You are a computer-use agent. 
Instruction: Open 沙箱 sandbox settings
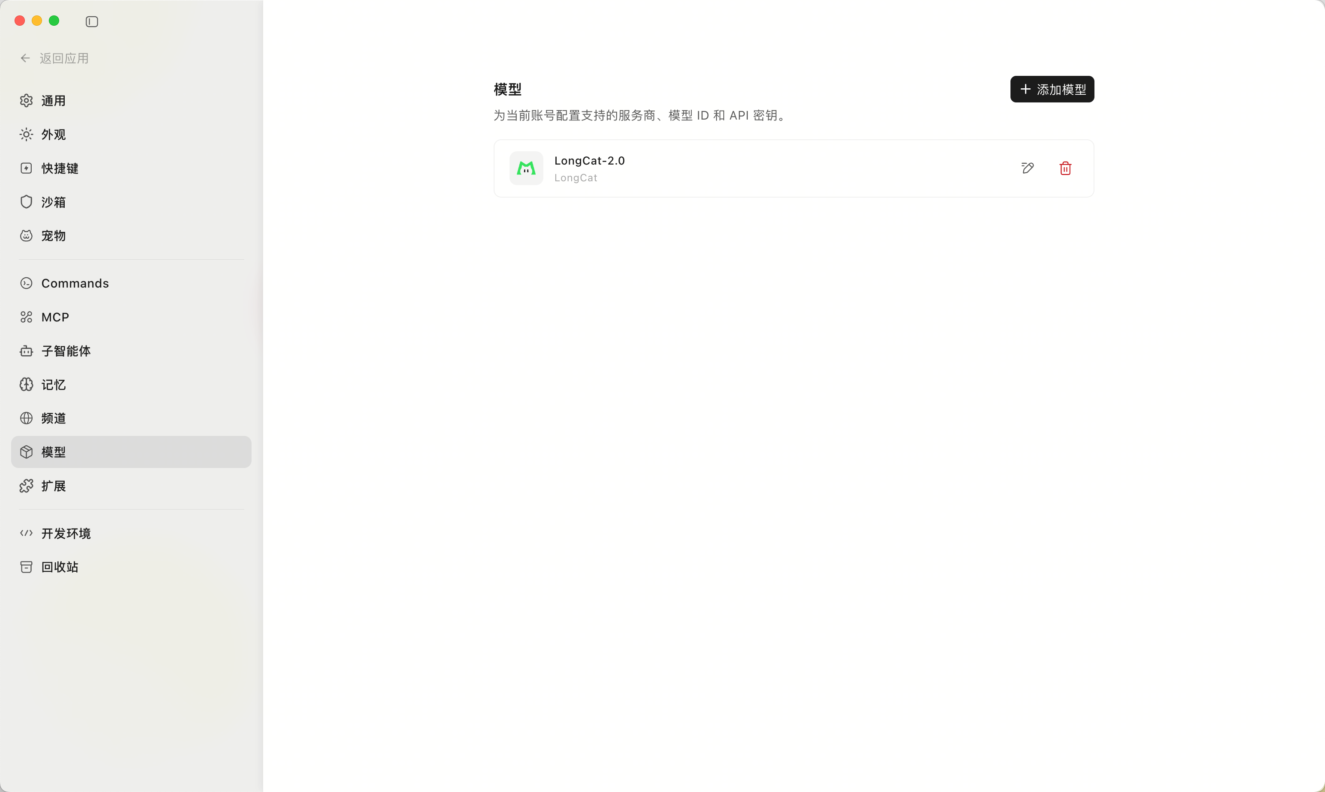(x=131, y=202)
